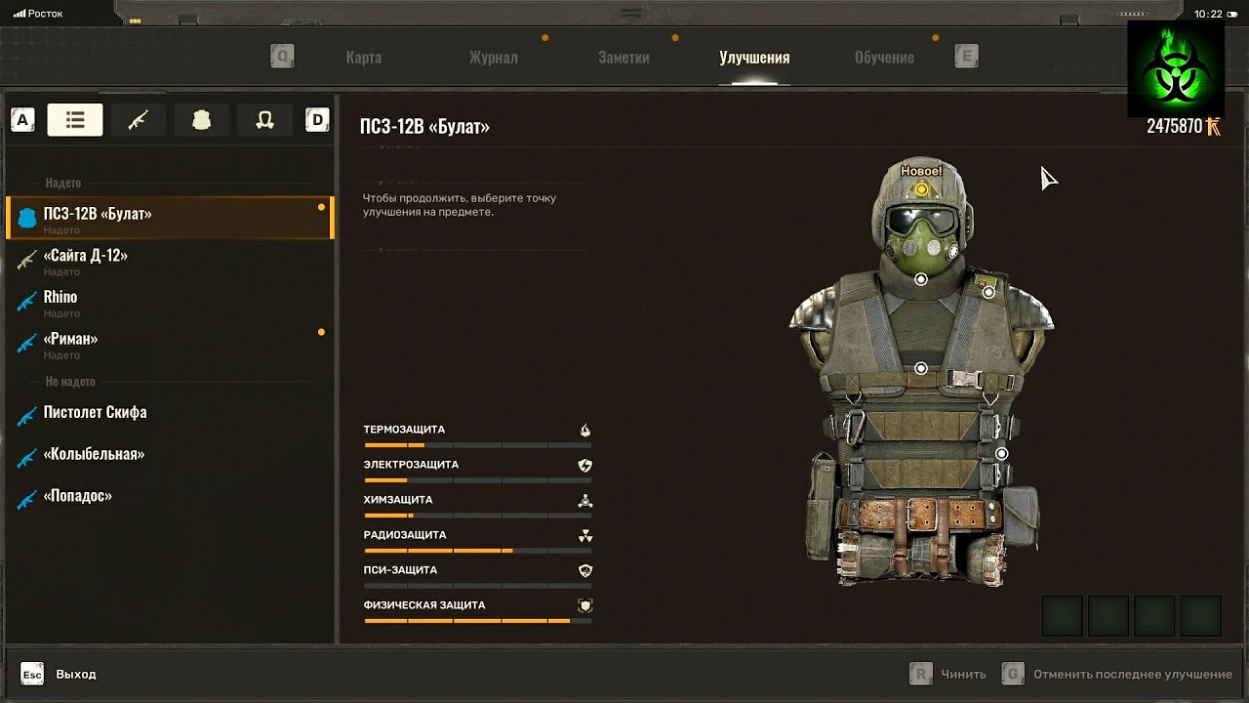
Task: Click the E next-tab key icon
Action: click(x=967, y=57)
